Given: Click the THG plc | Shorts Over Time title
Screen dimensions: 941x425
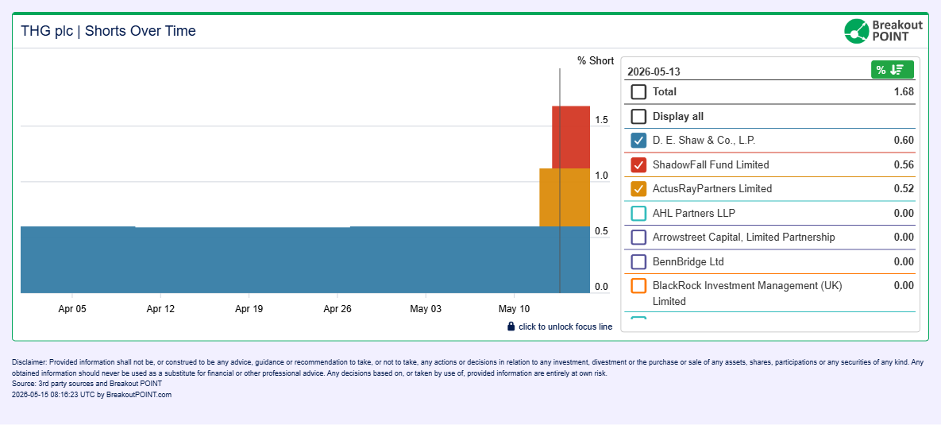Looking at the screenshot, I should tap(109, 31).
